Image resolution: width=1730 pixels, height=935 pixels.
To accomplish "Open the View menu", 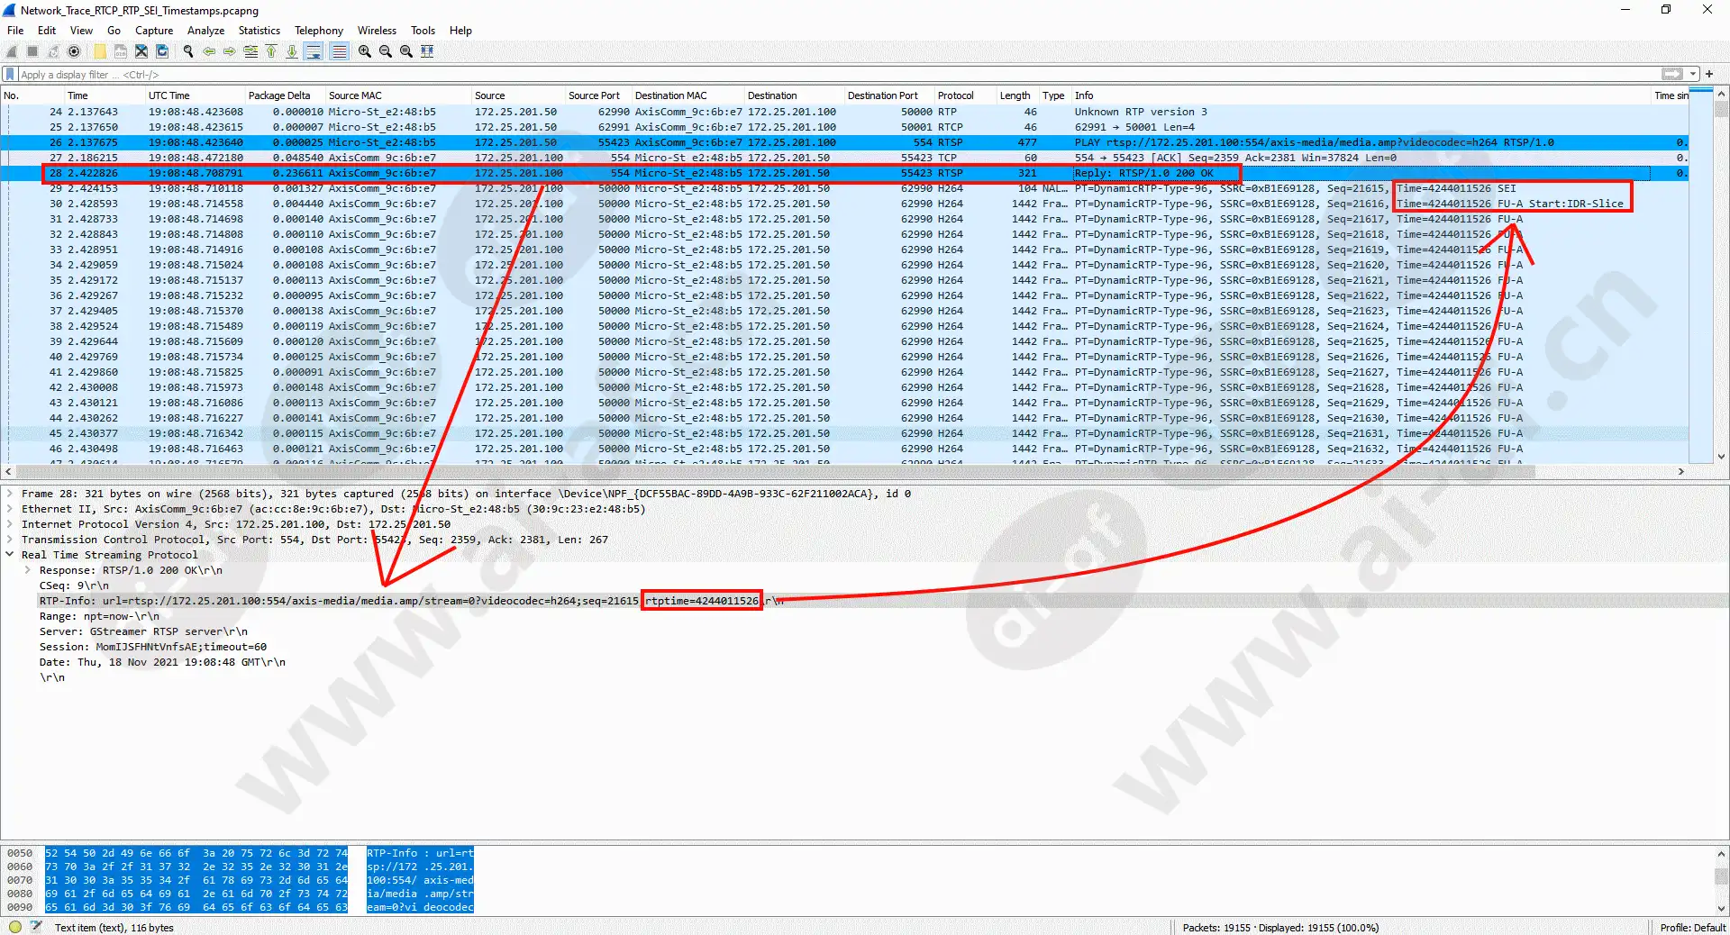I will (x=81, y=31).
